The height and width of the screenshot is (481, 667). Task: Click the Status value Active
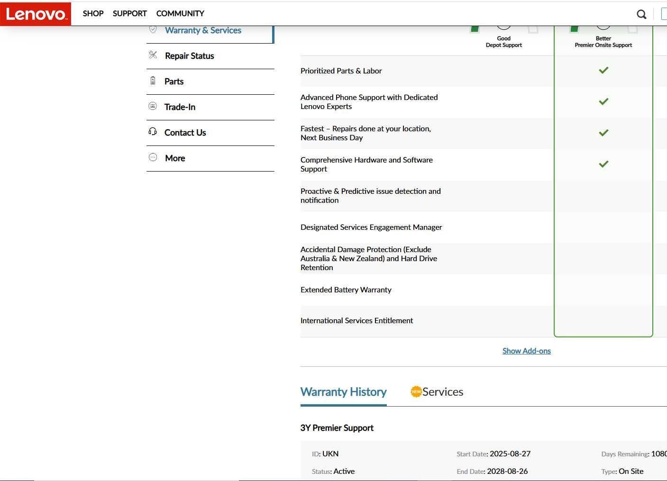tap(344, 471)
